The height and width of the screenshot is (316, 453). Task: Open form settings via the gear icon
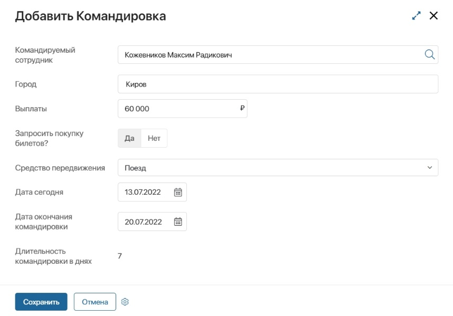tap(125, 302)
